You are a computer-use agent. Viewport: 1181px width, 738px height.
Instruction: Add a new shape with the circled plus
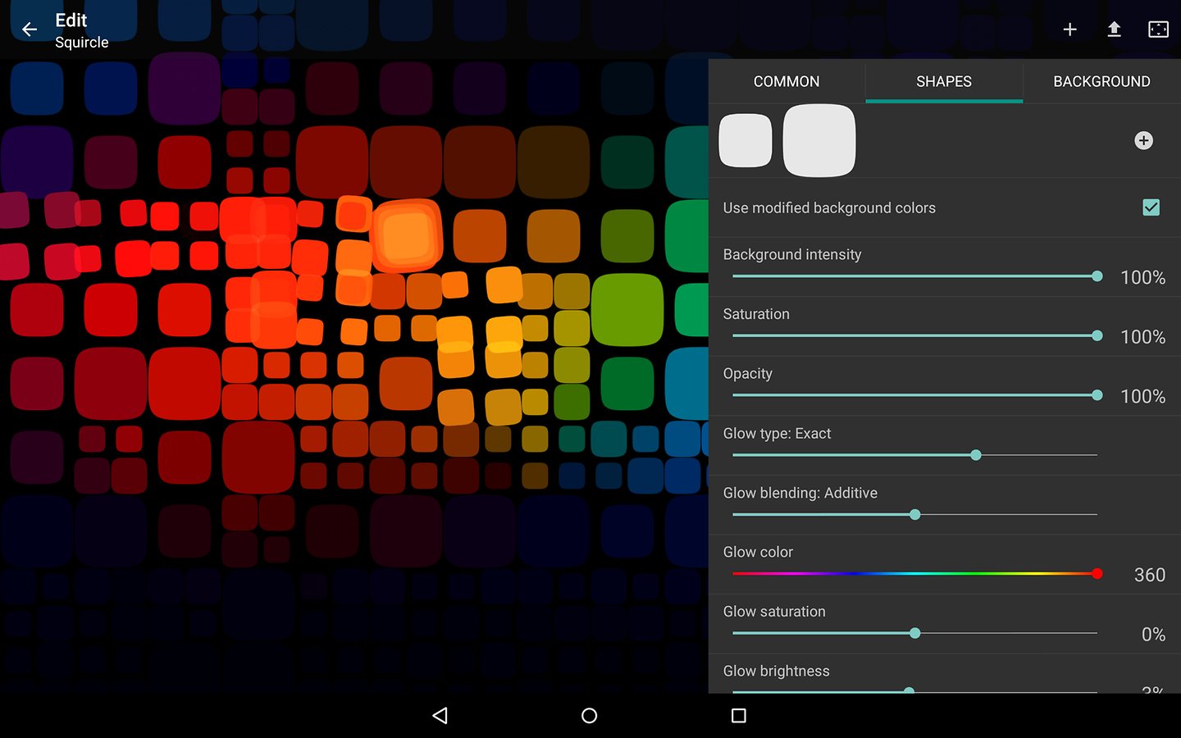pos(1143,140)
